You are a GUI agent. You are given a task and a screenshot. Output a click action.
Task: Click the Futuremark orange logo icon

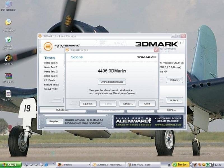(48, 46)
